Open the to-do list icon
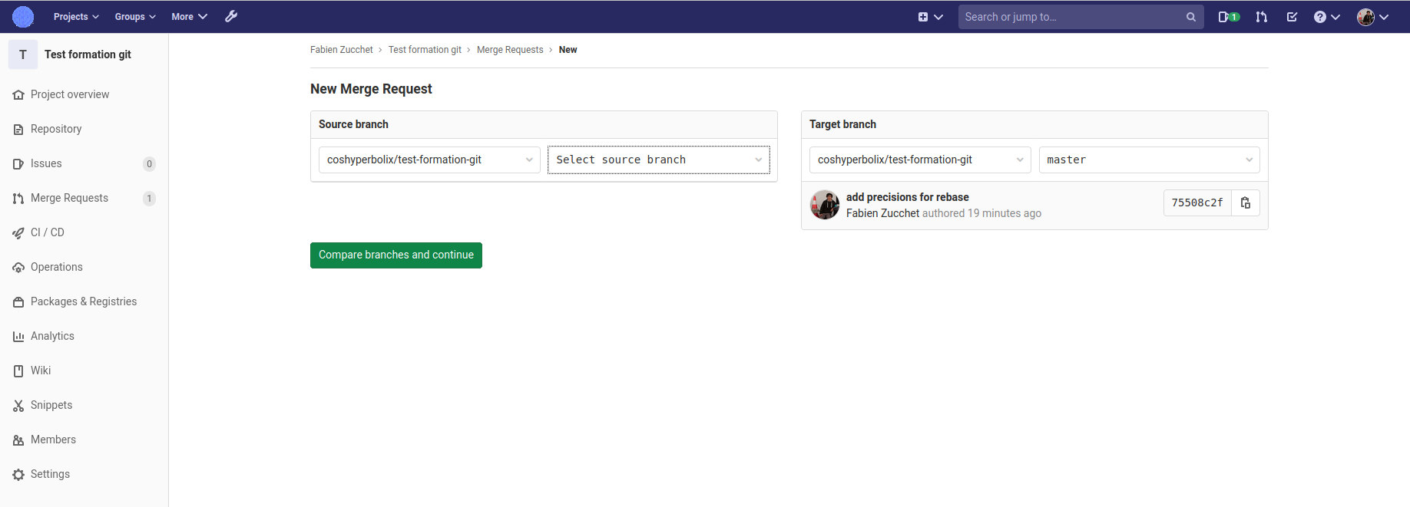 click(1292, 16)
